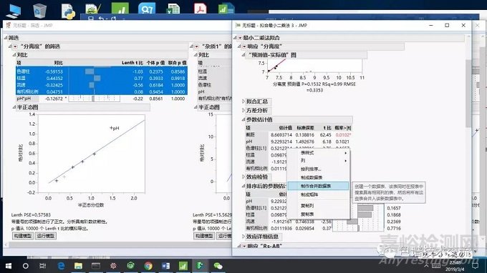This screenshot has height=273, width=487.
Task: Collapse '最小二乘法拟合' outline disclosure triangle
Action: pyautogui.click(x=235, y=38)
